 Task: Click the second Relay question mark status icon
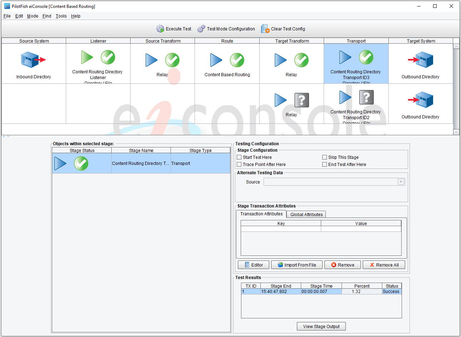click(x=301, y=100)
